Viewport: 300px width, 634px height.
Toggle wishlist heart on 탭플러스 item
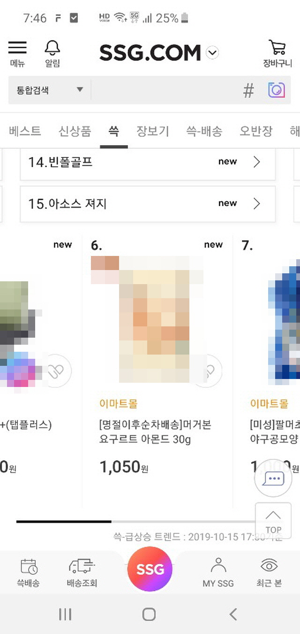point(57,371)
